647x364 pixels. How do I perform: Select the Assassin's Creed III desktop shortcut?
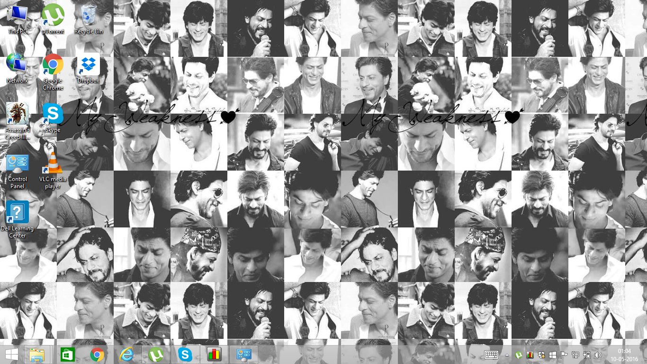(18, 121)
